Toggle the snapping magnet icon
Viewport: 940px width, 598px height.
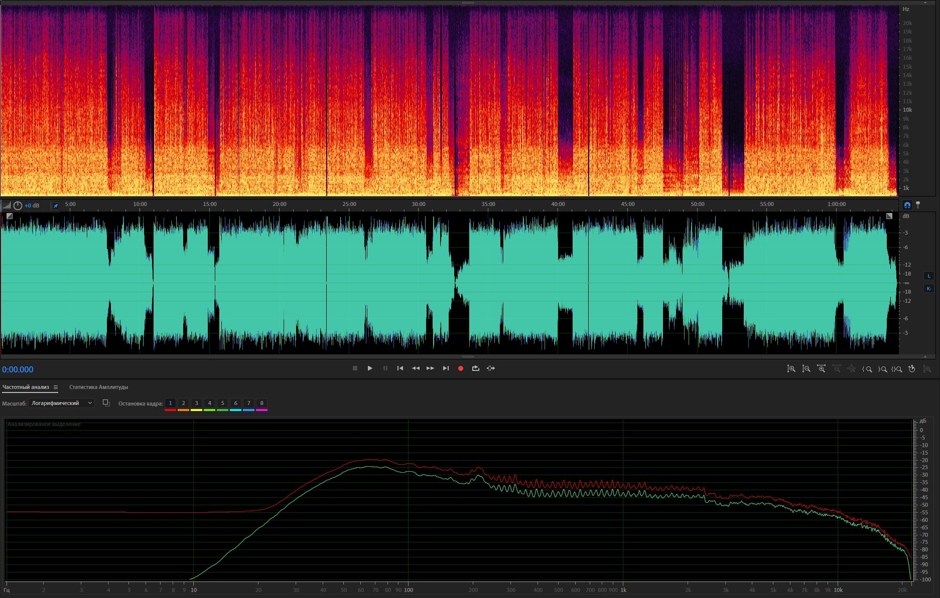[x=907, y=205]
